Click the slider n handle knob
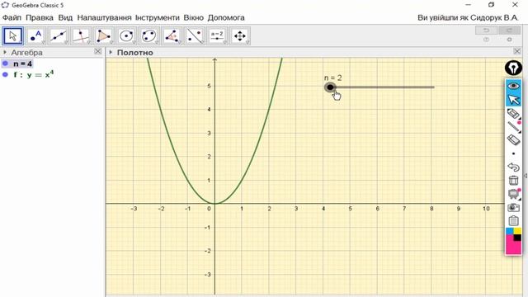This screenshot has height=297, width=528. tap(330, 87)
